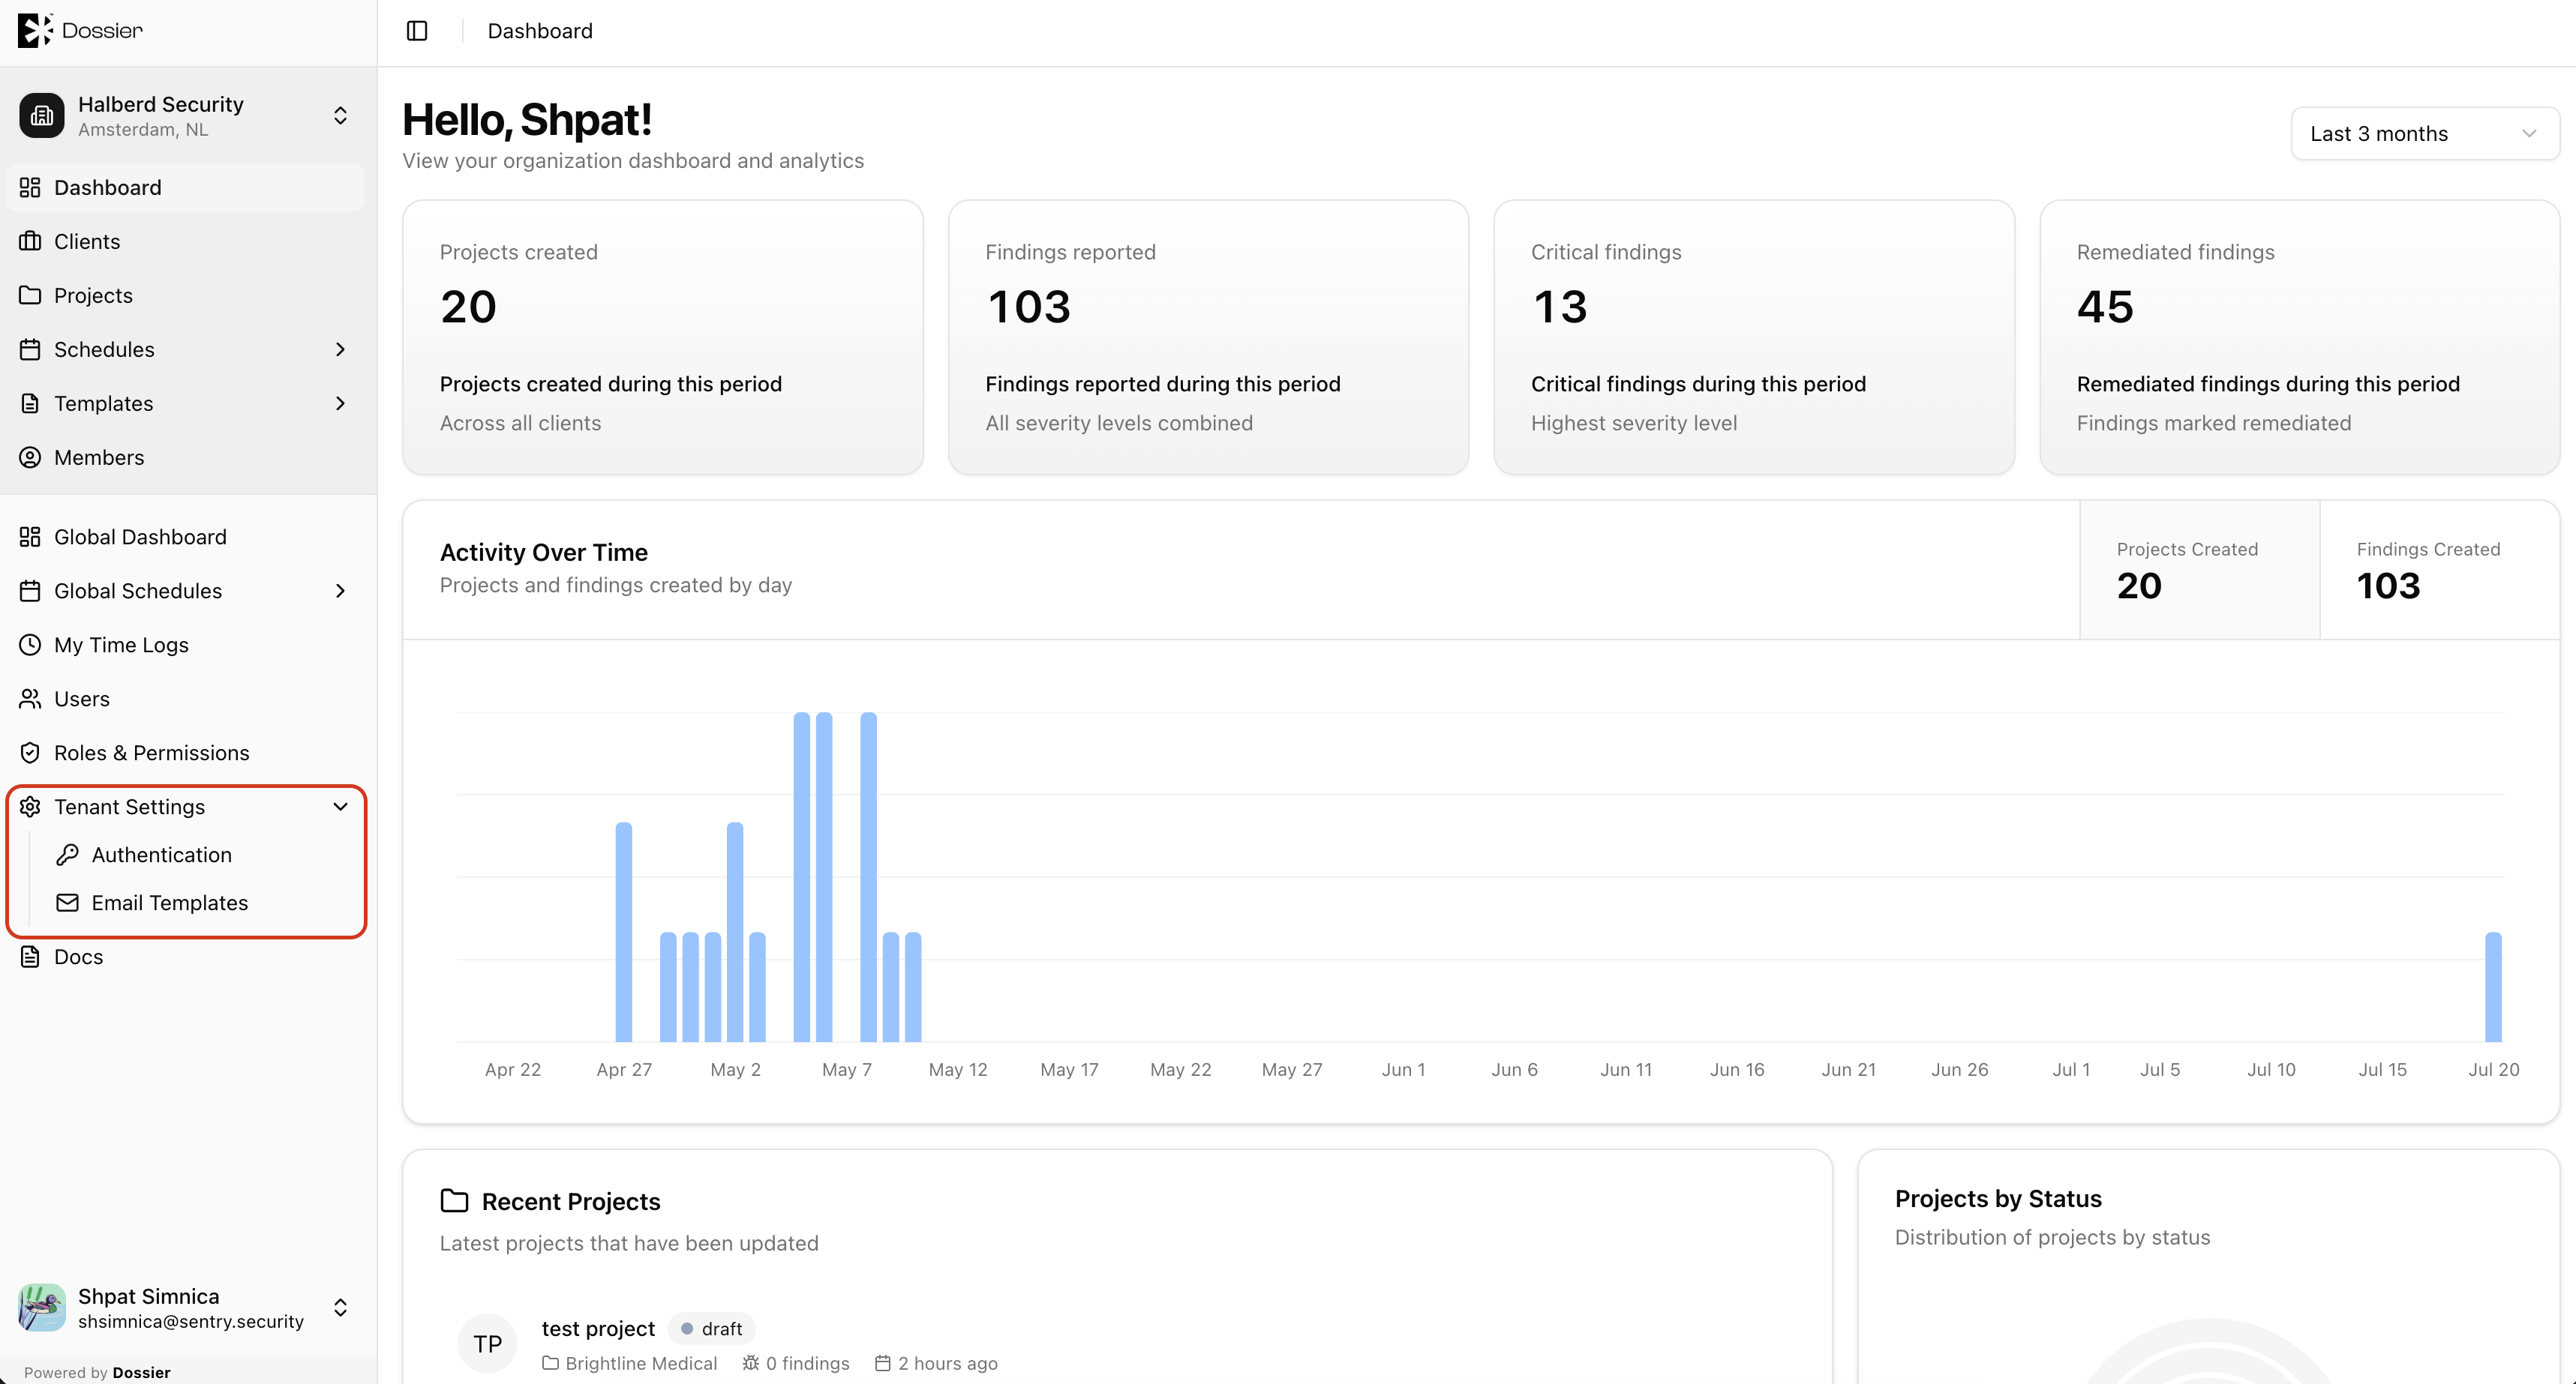Click the Authentication key icon
Screen dimensions: 2576x1384
[67, 855]
